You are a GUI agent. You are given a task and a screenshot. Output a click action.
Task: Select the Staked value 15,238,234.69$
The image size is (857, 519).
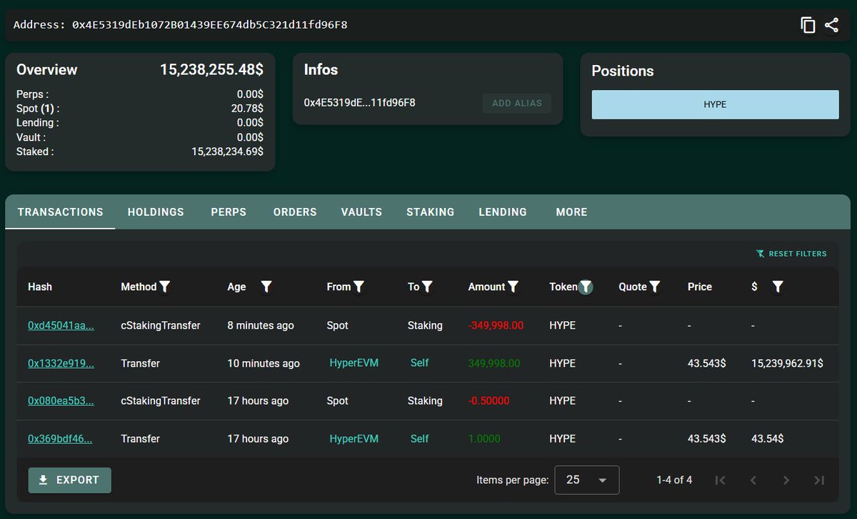[x=227, y=152]
